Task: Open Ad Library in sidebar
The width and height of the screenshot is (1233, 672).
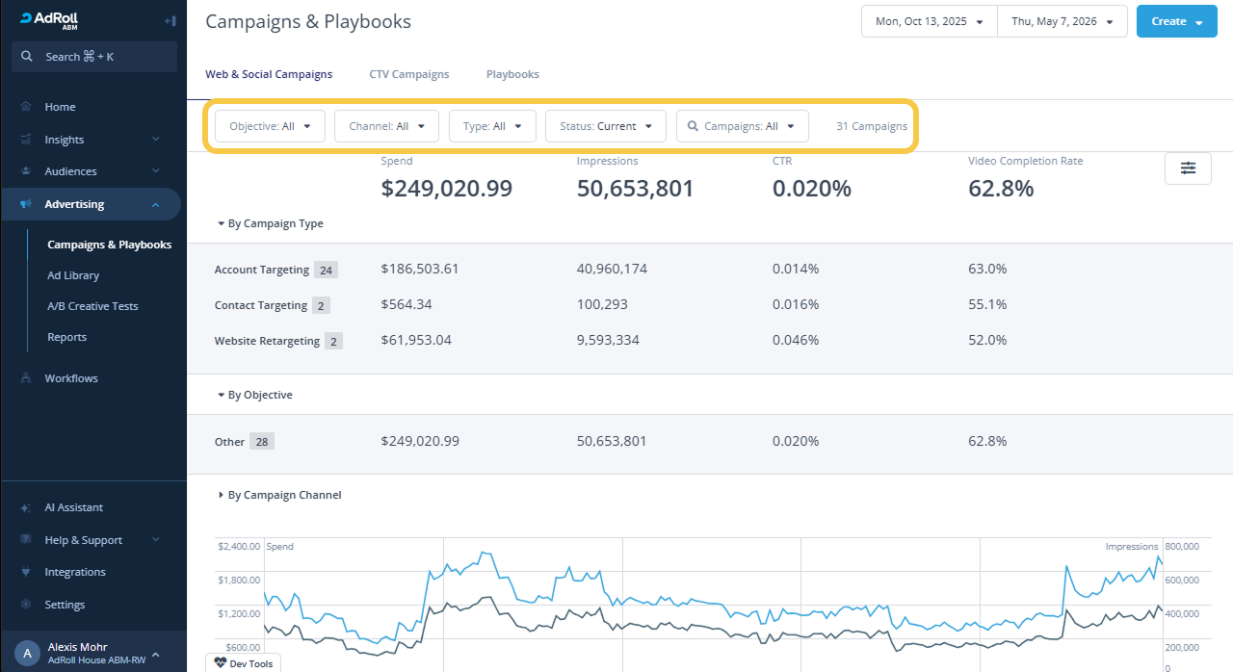Action: (x=73, y=275)
